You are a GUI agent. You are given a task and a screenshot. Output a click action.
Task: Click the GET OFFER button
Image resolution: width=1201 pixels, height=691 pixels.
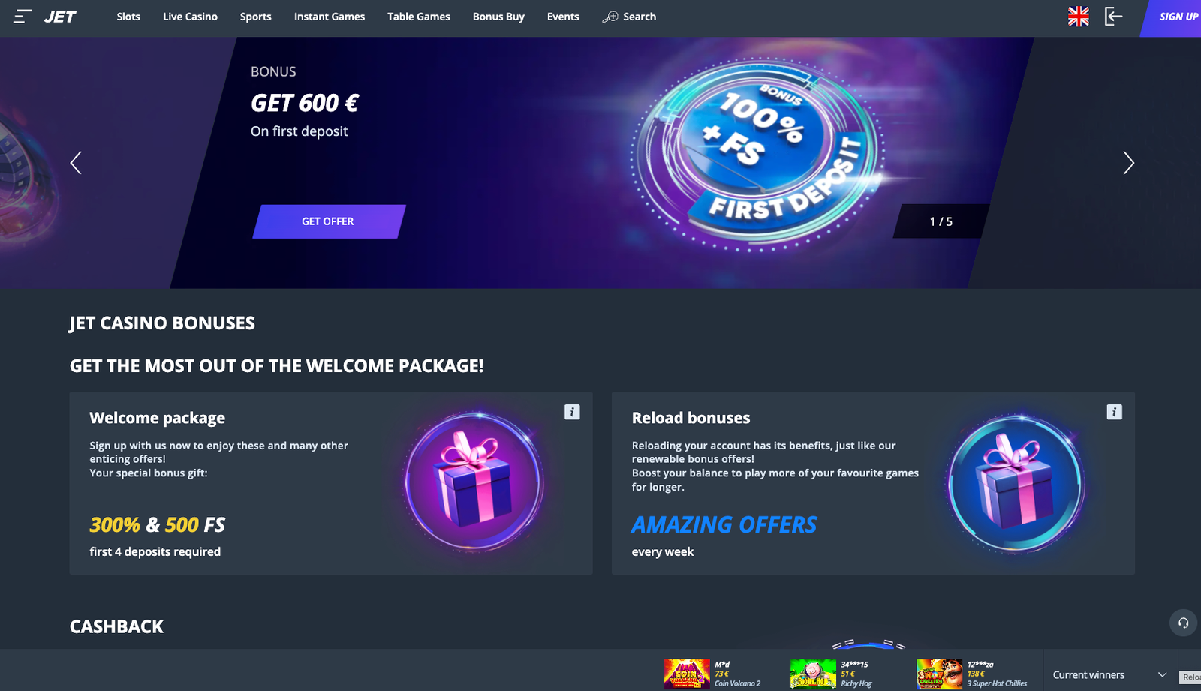[x=328, y=221]
